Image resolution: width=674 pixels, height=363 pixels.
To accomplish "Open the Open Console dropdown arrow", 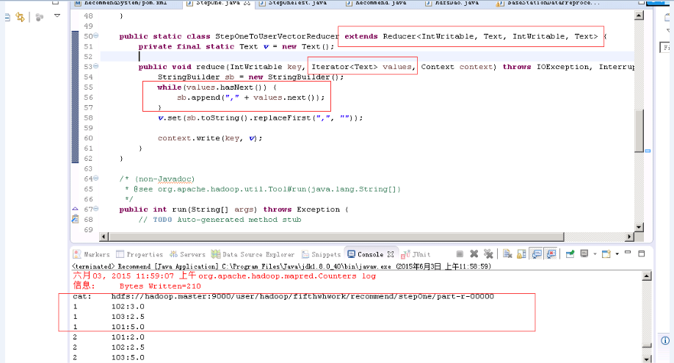I will point(617,254).
